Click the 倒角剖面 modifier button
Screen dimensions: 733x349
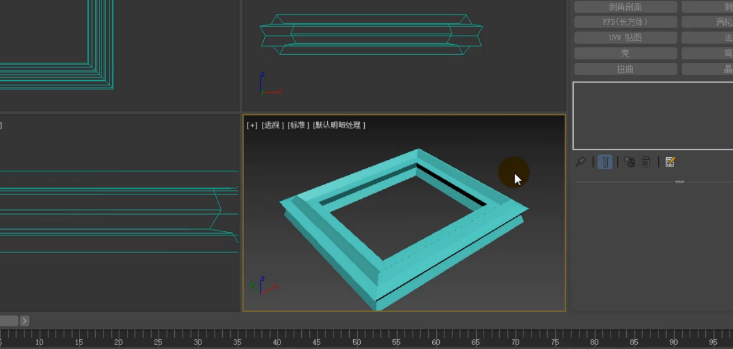(x=625, y=7)
